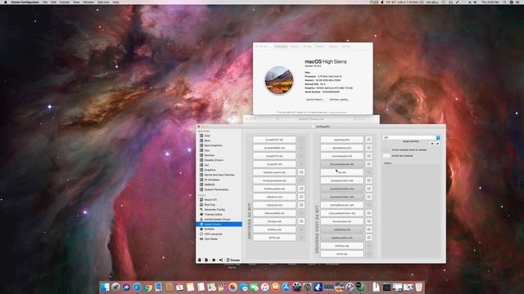Open the File menu
524x294 pixels.
[45, 2]
